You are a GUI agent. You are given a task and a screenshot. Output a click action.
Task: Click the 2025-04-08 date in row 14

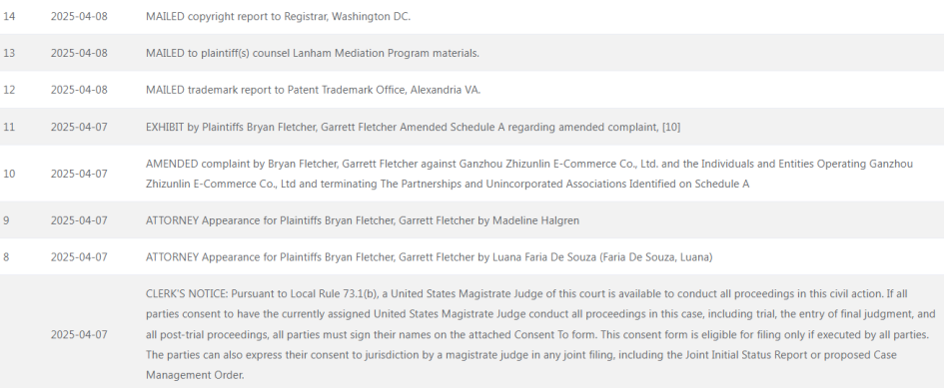[x=79, y=16]
